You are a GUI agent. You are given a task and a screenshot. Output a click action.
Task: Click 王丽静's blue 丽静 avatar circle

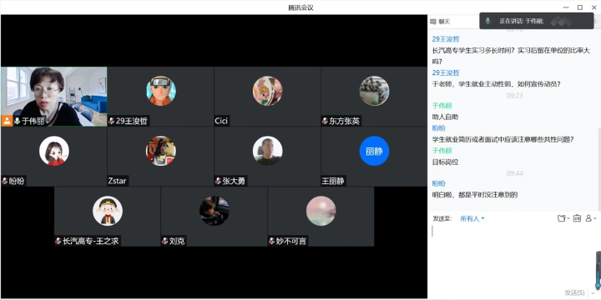pyautogui.click(x=374, y=151)
